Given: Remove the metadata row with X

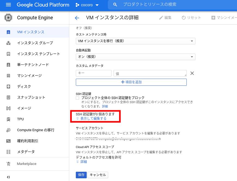Looking at the screenshot, I should pos(192,73).
